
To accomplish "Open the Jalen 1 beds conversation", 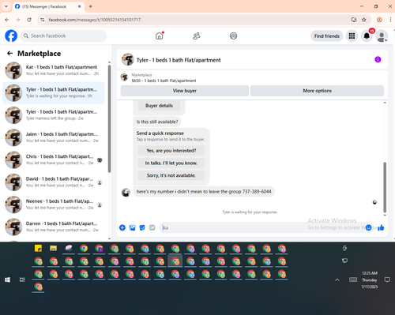I will point(54,137).
